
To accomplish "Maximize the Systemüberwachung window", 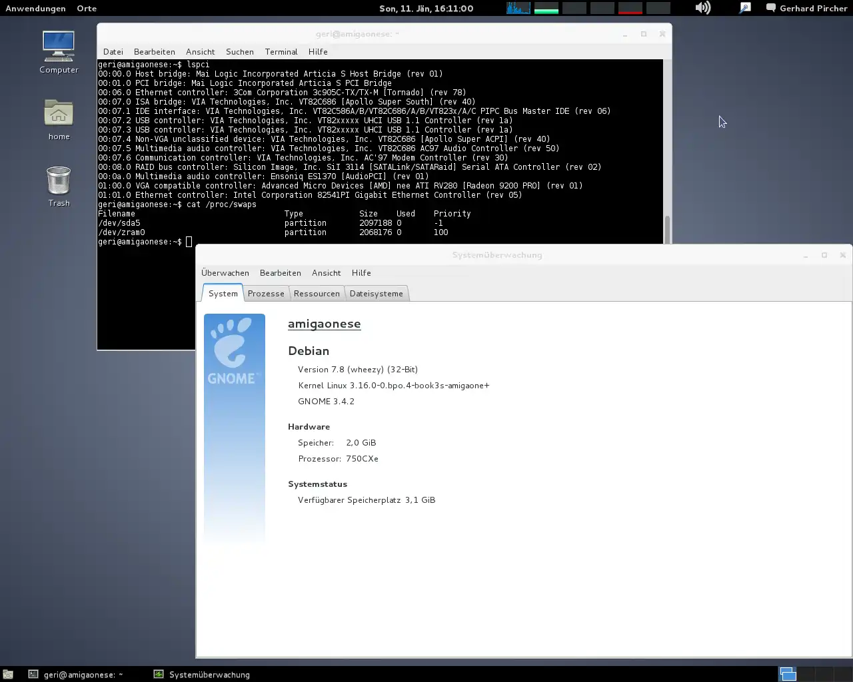I will click(x=824, y=255).
